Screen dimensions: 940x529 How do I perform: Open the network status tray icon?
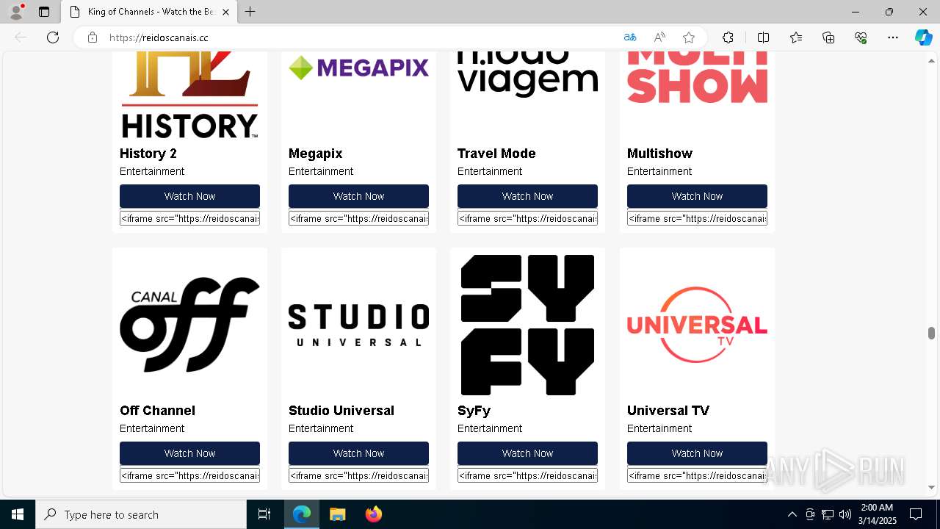827,514
